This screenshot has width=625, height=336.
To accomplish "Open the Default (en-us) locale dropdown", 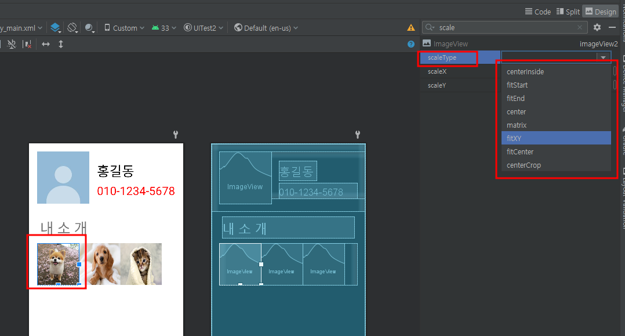I will click(x=266, y=28).
